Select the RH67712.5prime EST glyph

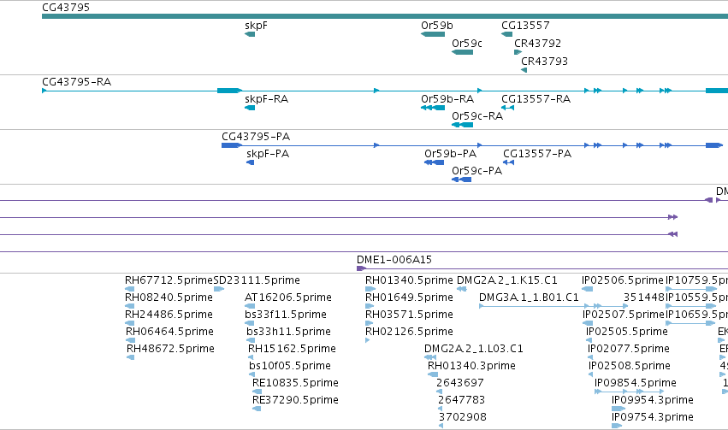coord(129,289)
